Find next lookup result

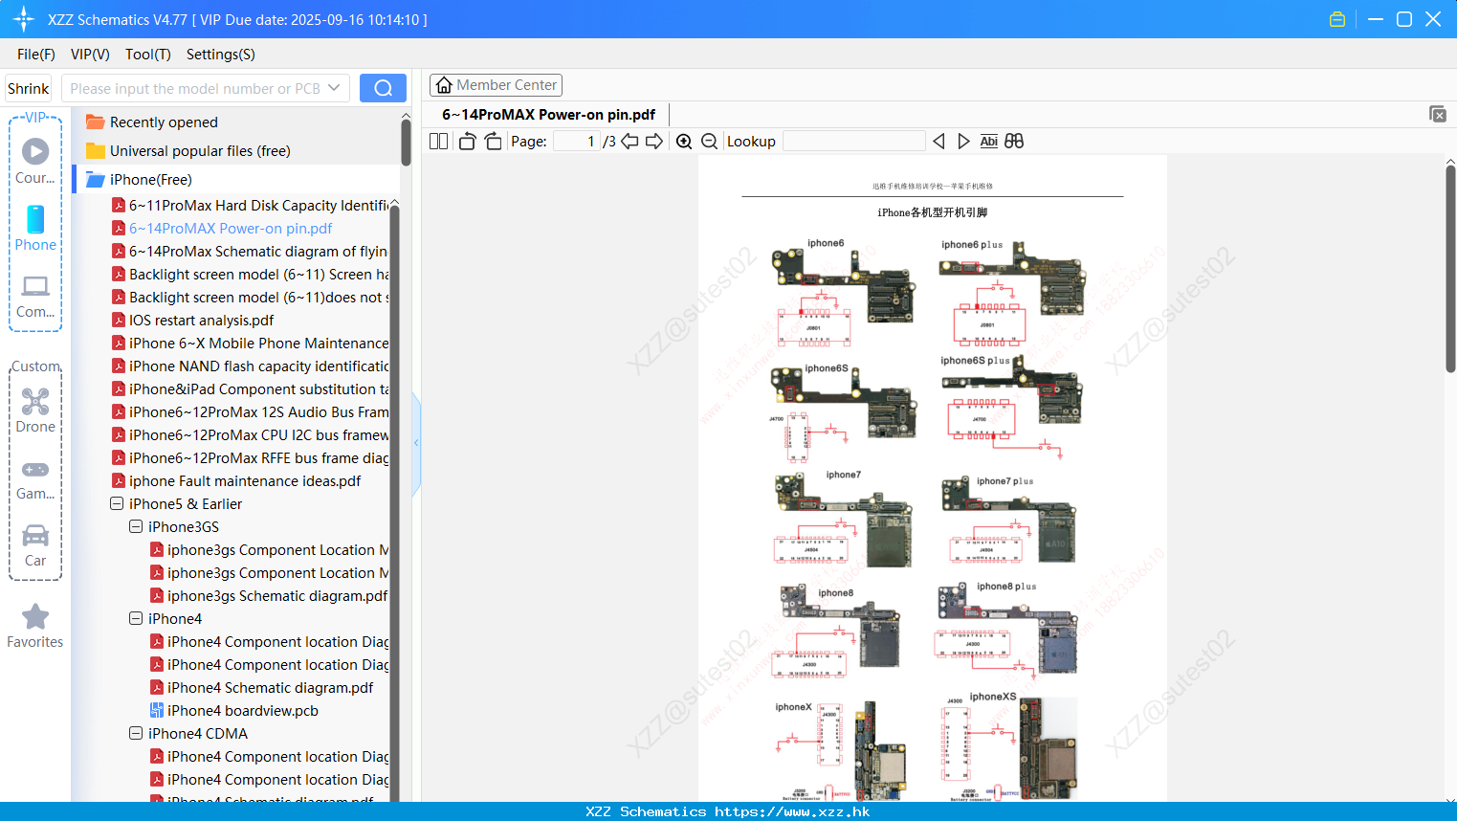(x=963, y=141)
